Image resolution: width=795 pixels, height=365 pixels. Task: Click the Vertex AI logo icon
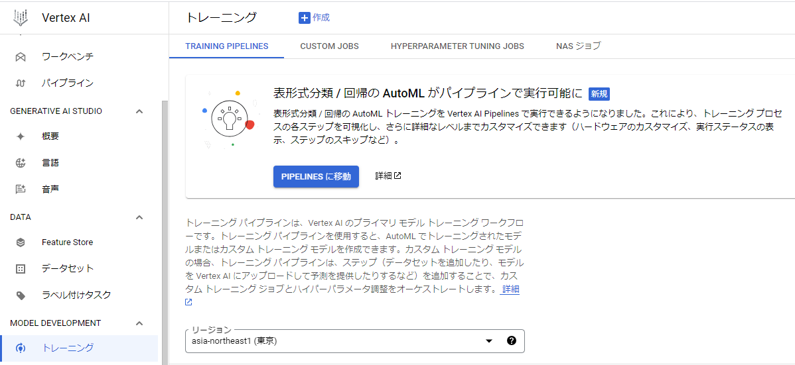21,18
